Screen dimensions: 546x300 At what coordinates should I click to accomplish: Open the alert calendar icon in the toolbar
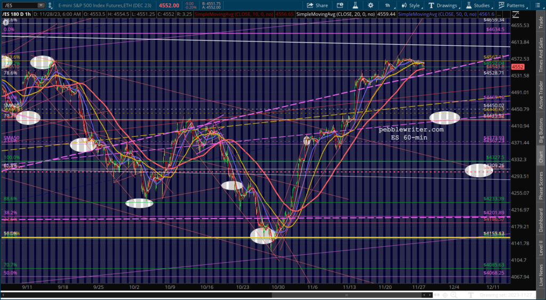click(x=340, y=5)
